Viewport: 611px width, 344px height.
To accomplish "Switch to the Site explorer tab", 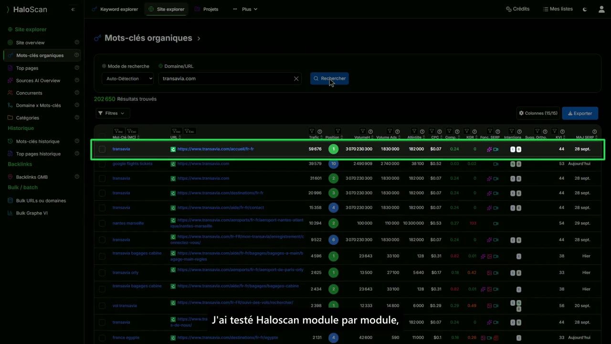I will [167, 9].
